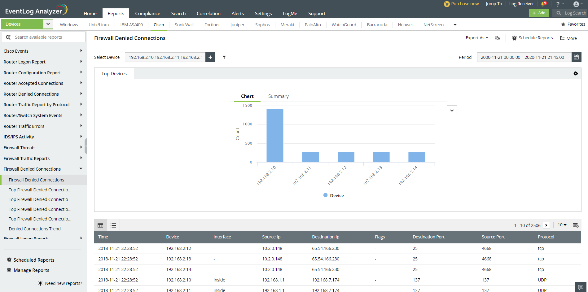The width and height of the screenshot is (588, 292).
Task: Open the Support tab
Action: (x=317, y=13)
